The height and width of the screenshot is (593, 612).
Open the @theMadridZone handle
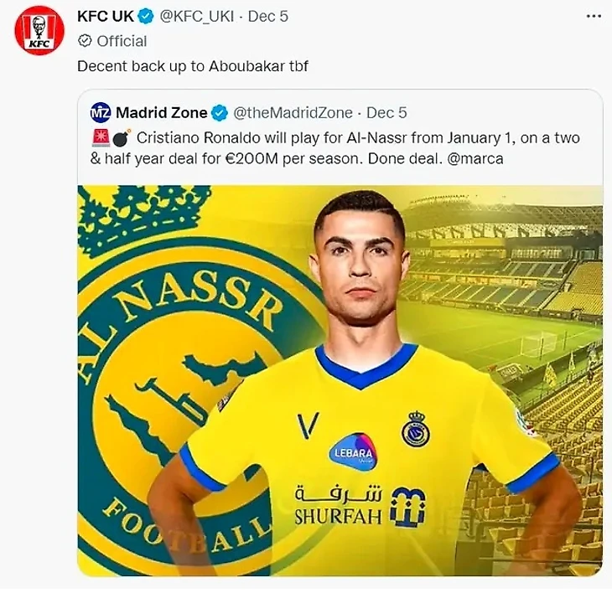point(290,112)
